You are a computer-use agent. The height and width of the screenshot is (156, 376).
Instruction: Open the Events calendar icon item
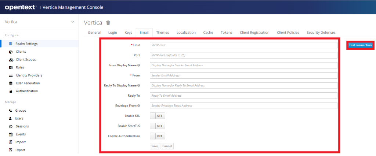point(11,134)
